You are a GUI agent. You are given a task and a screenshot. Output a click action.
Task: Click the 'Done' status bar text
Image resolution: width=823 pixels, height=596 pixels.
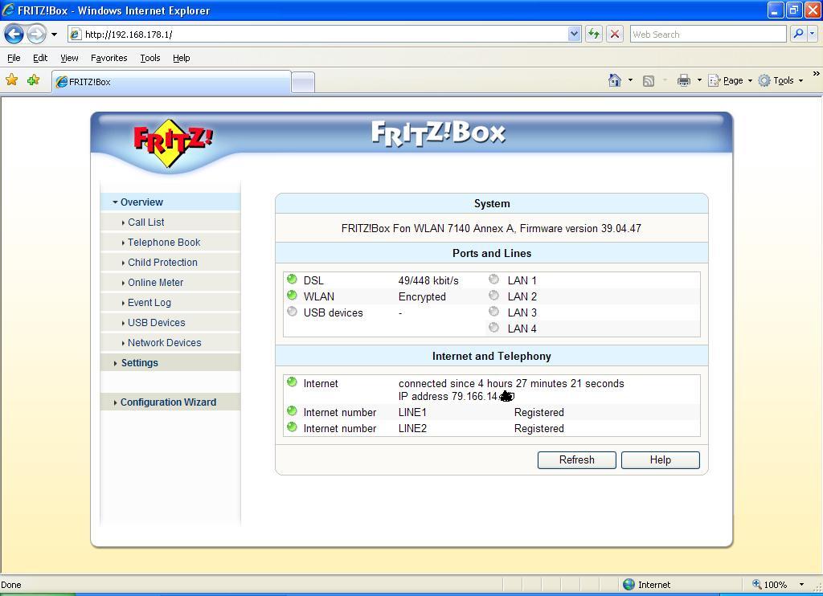(11, 585)
